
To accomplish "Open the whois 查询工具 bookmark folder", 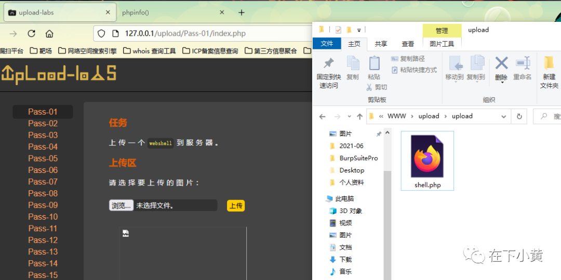I will [x=150, y=51].
